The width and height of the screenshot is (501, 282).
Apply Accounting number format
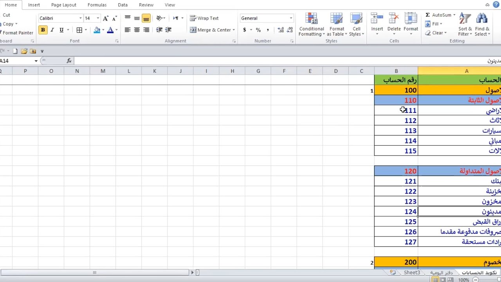click(x=245, y=30)
